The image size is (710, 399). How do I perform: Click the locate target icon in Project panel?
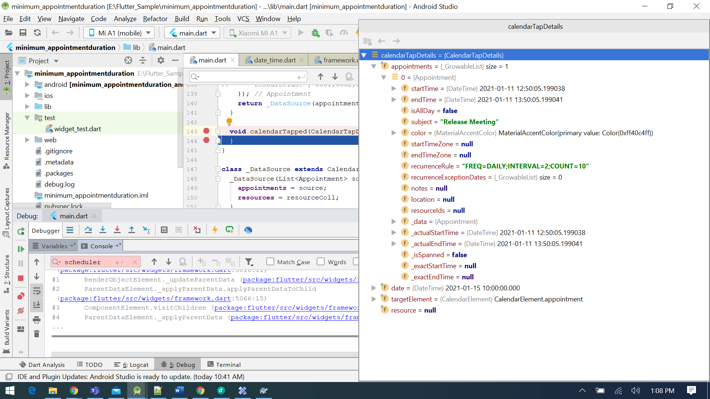coord(128,60)
